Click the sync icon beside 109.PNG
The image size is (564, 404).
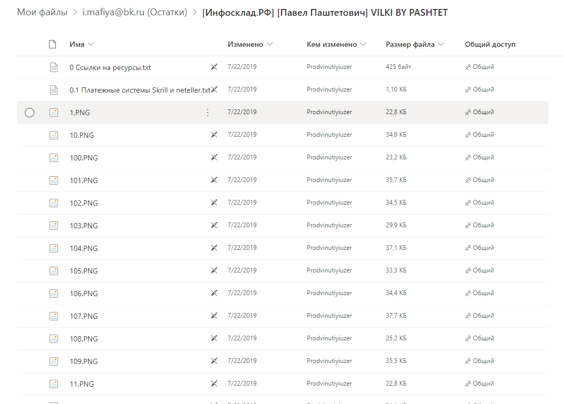tap(214, 361)
